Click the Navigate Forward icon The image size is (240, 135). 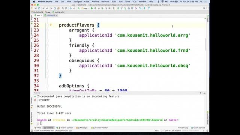74,8
